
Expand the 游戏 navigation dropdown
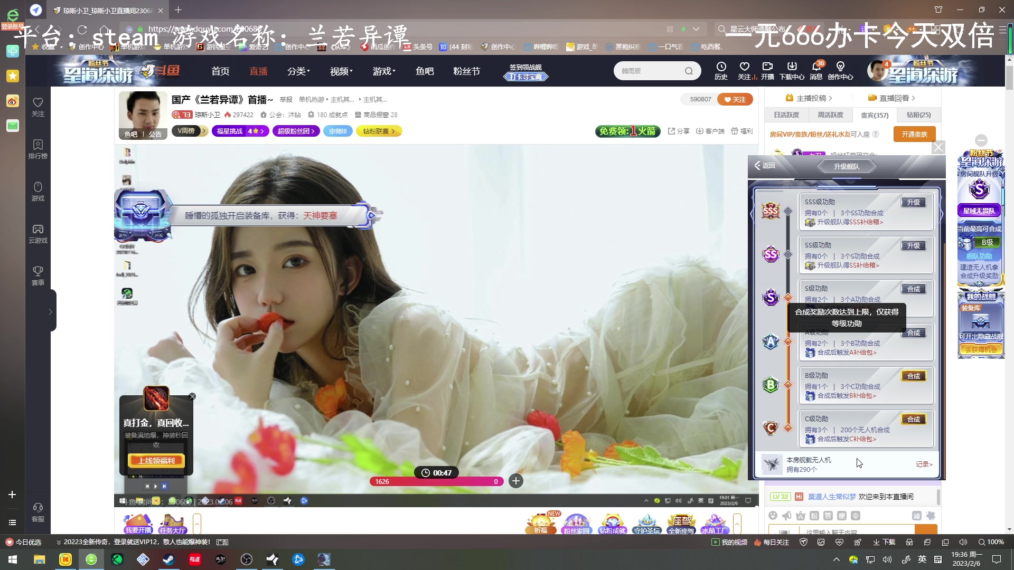click(x=384, y=71)
